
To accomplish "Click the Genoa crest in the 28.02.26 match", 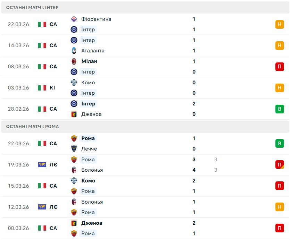I will pos(74,114).
